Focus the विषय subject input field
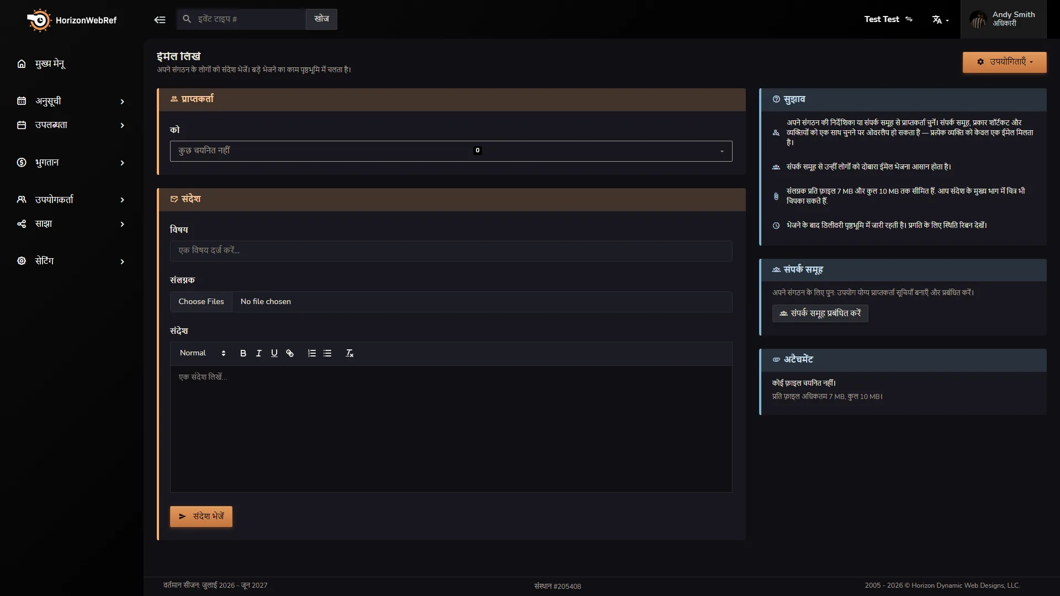 click(451, 251)
